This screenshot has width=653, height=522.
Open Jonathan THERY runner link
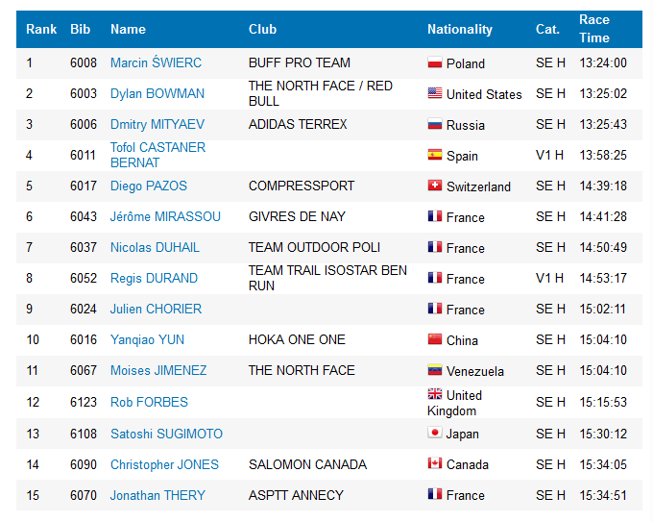click(157, 495)
